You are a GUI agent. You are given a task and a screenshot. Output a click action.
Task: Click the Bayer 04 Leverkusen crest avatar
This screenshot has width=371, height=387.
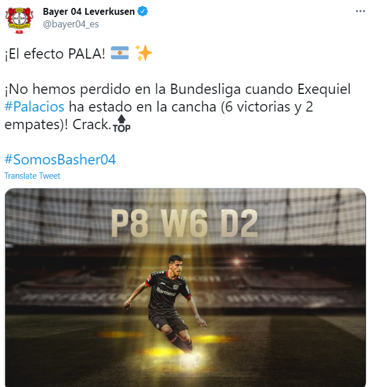click(x=19, y=19)
